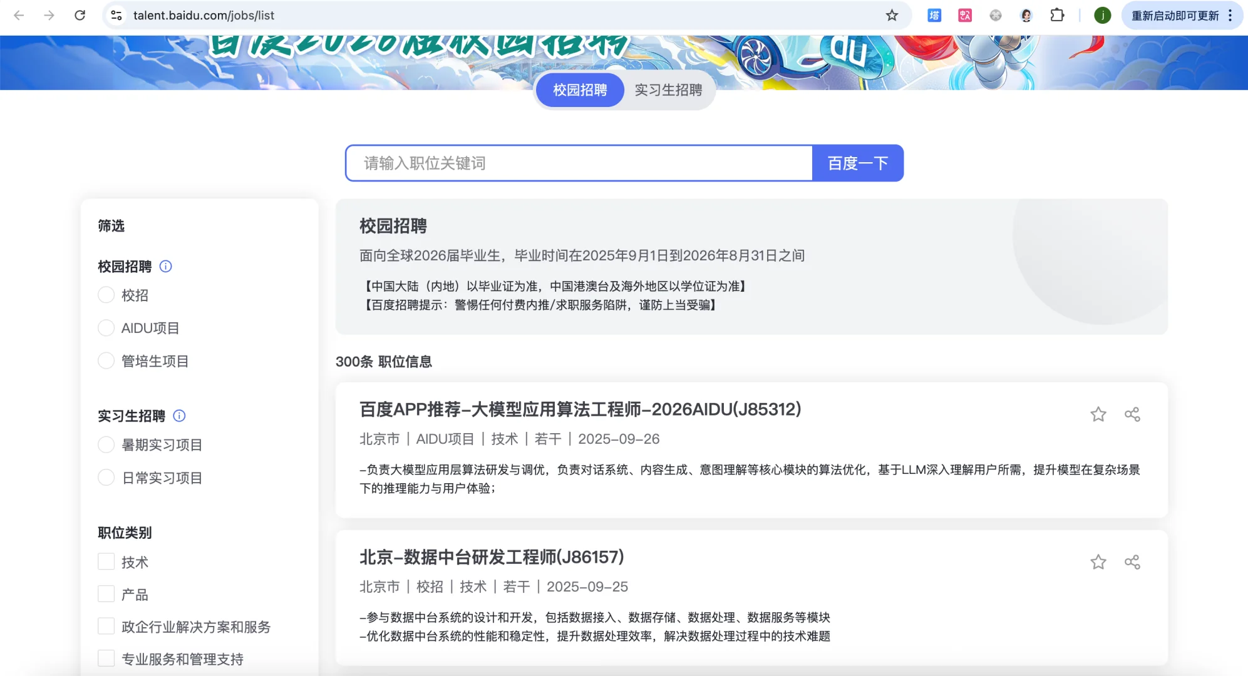Bookmark this page with address bar star
Screen dimensions: 1248x676
tap(892, 16)
